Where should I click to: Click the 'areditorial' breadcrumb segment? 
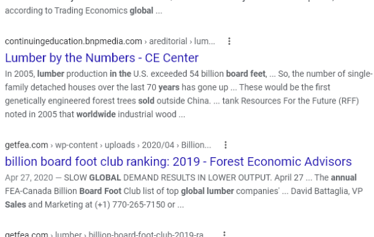coord(168,41)
